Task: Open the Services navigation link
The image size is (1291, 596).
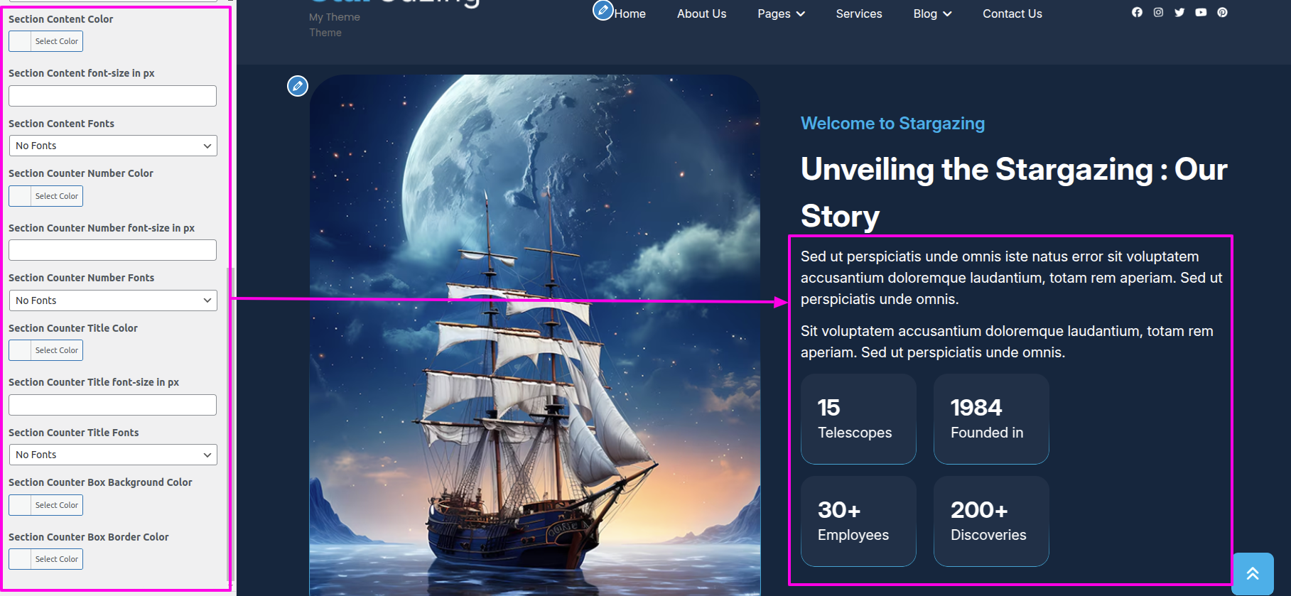Action: [859, 13]
